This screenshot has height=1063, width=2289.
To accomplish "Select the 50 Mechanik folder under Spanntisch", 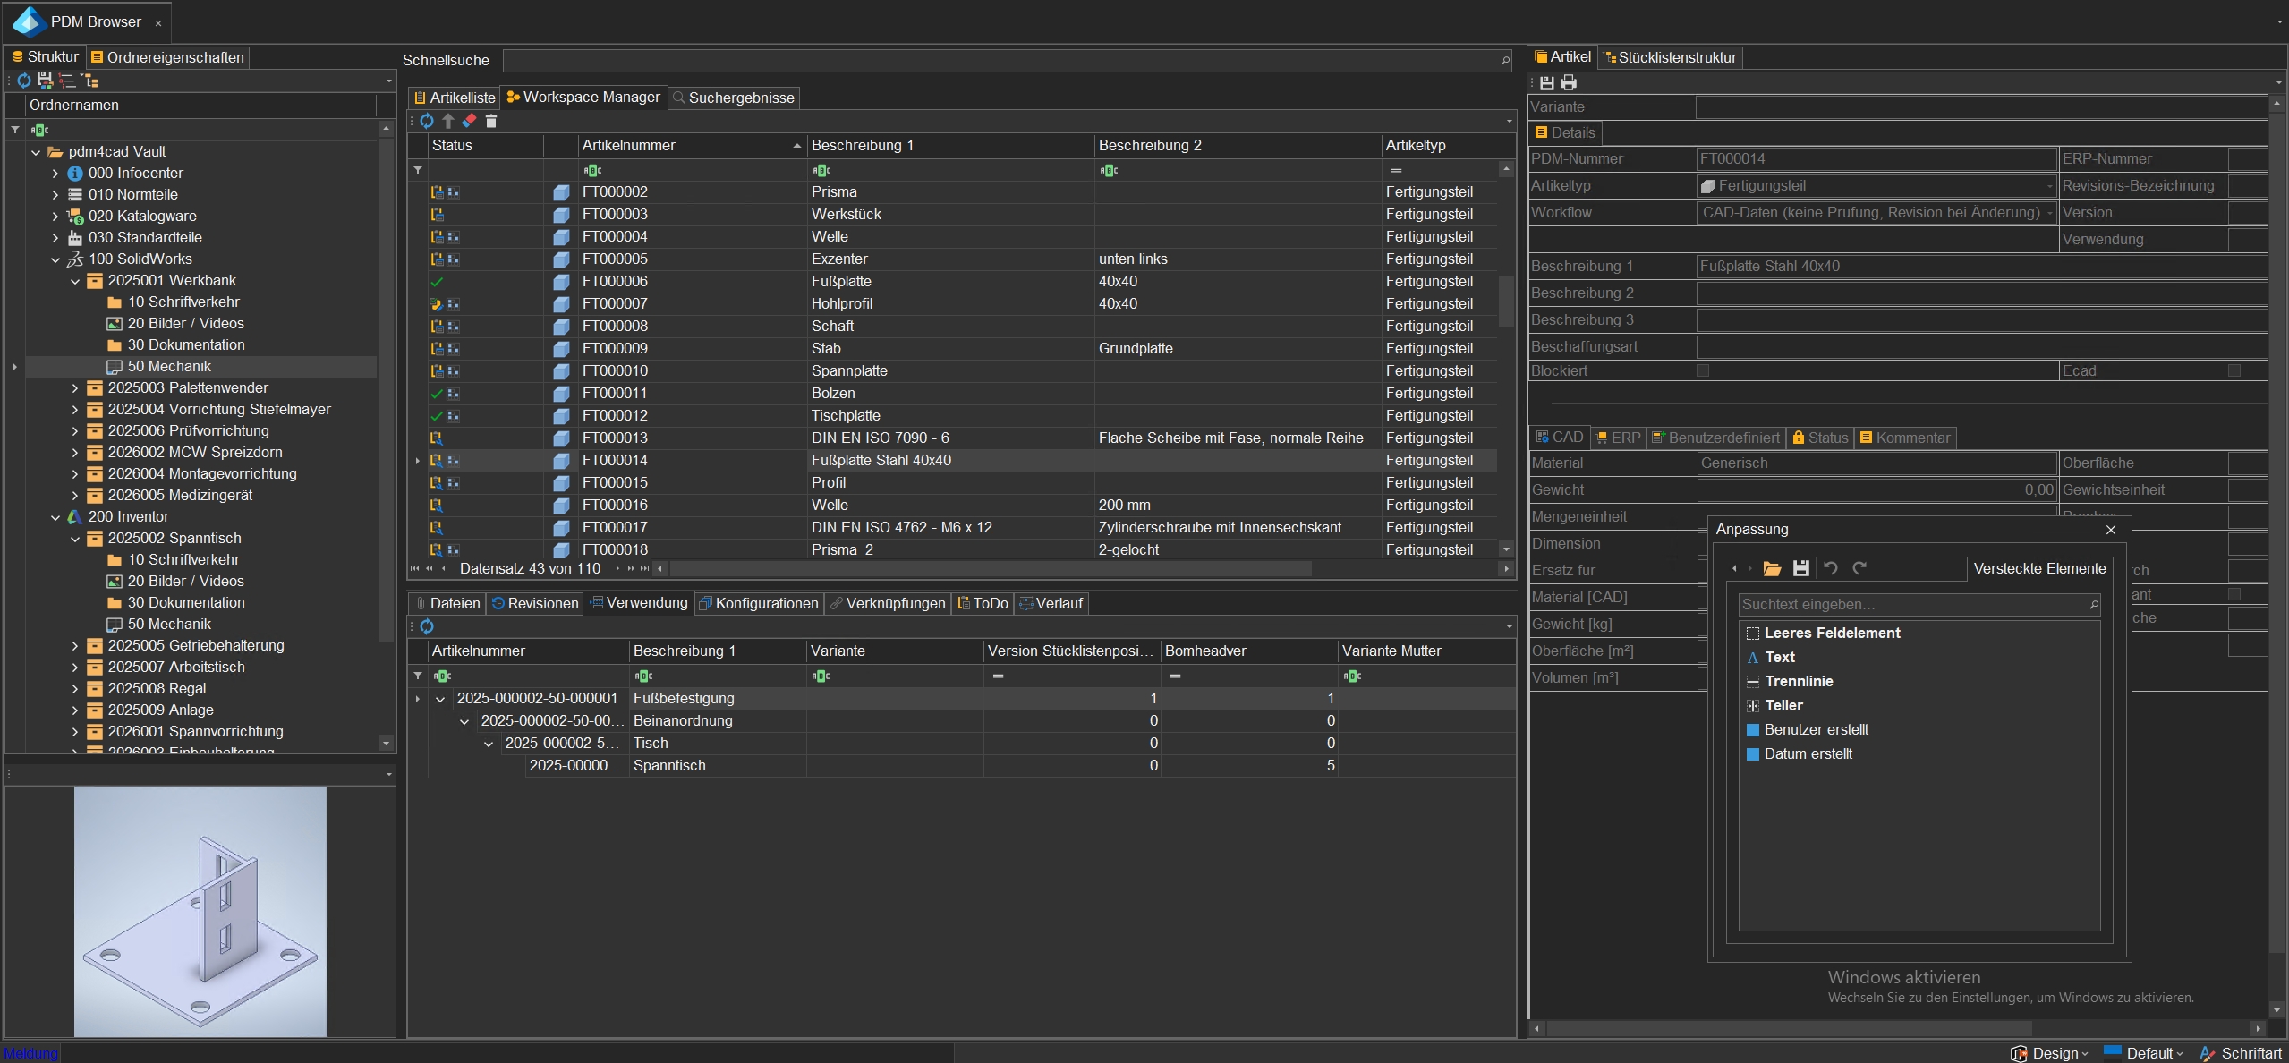I will click(169, 625).
